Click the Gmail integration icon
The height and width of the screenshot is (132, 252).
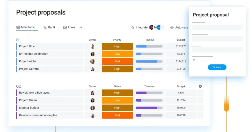point(155,27)
